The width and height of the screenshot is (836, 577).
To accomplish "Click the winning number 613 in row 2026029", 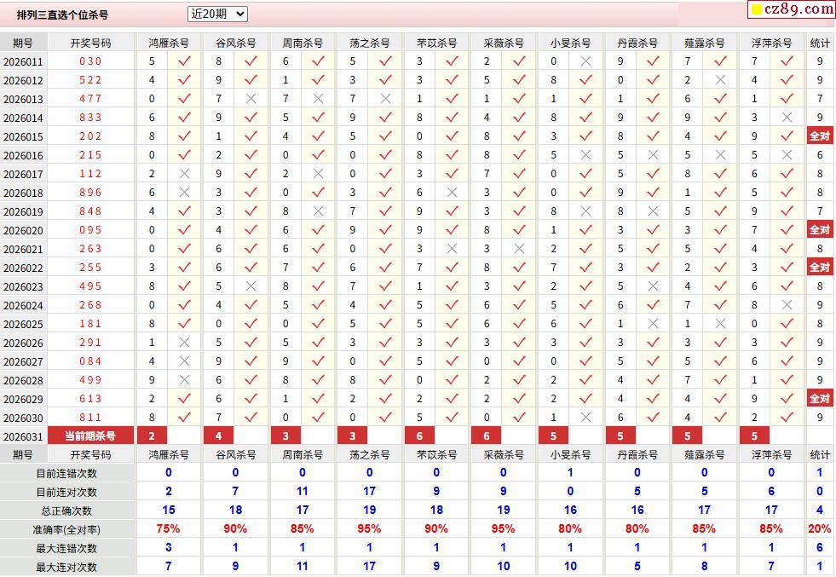I will tap(90, 398).
